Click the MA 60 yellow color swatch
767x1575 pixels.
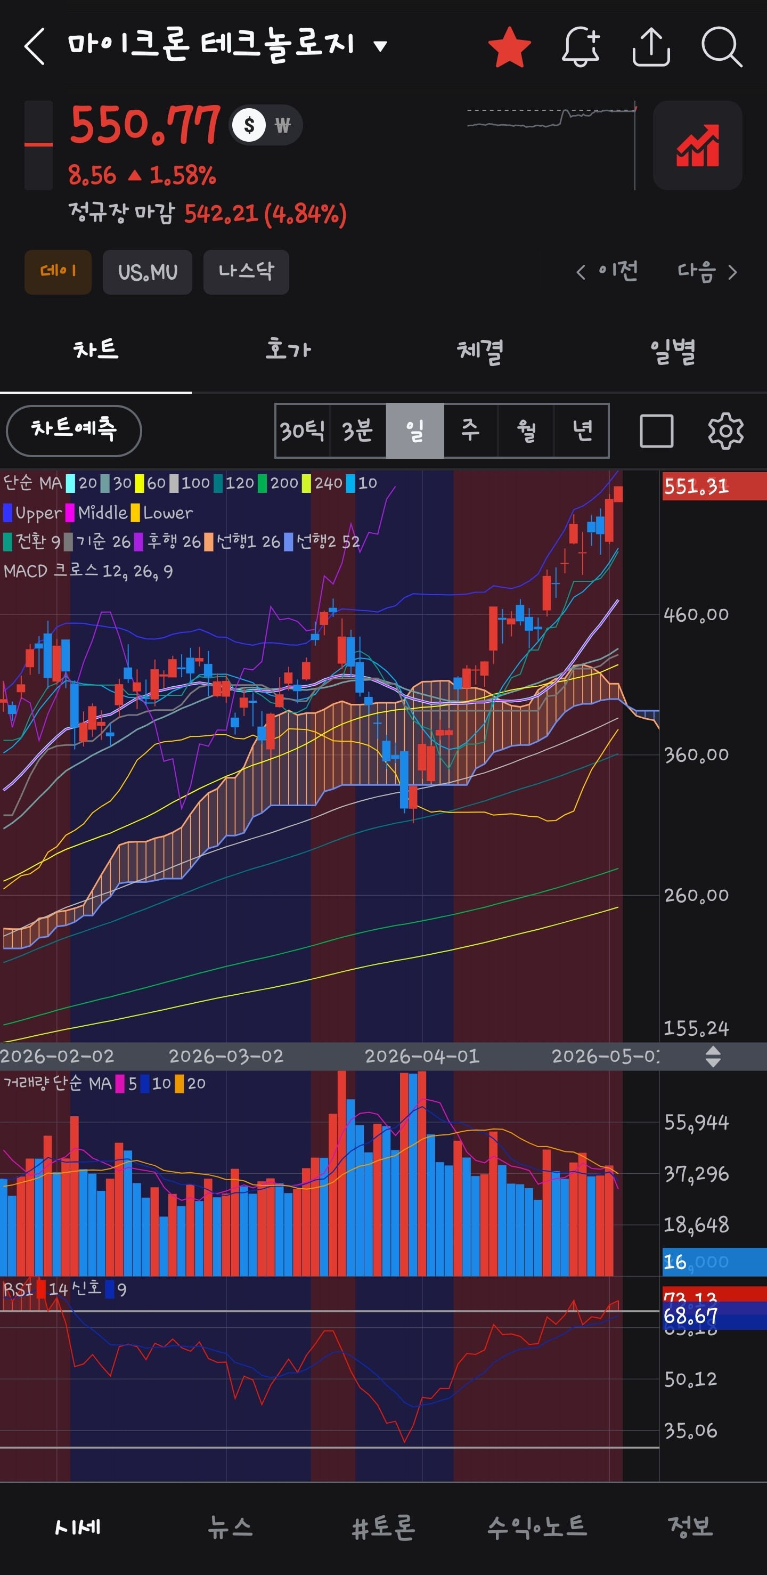pos(140,484)
